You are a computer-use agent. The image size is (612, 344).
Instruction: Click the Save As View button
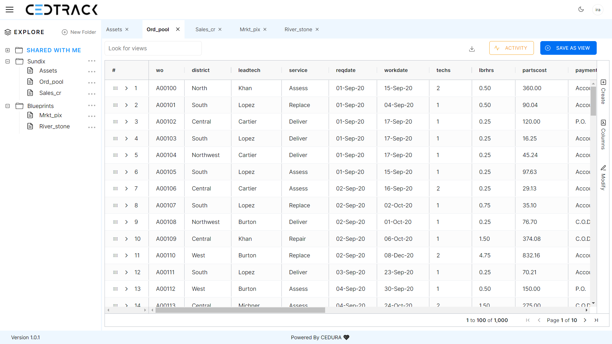pos(568,48)
